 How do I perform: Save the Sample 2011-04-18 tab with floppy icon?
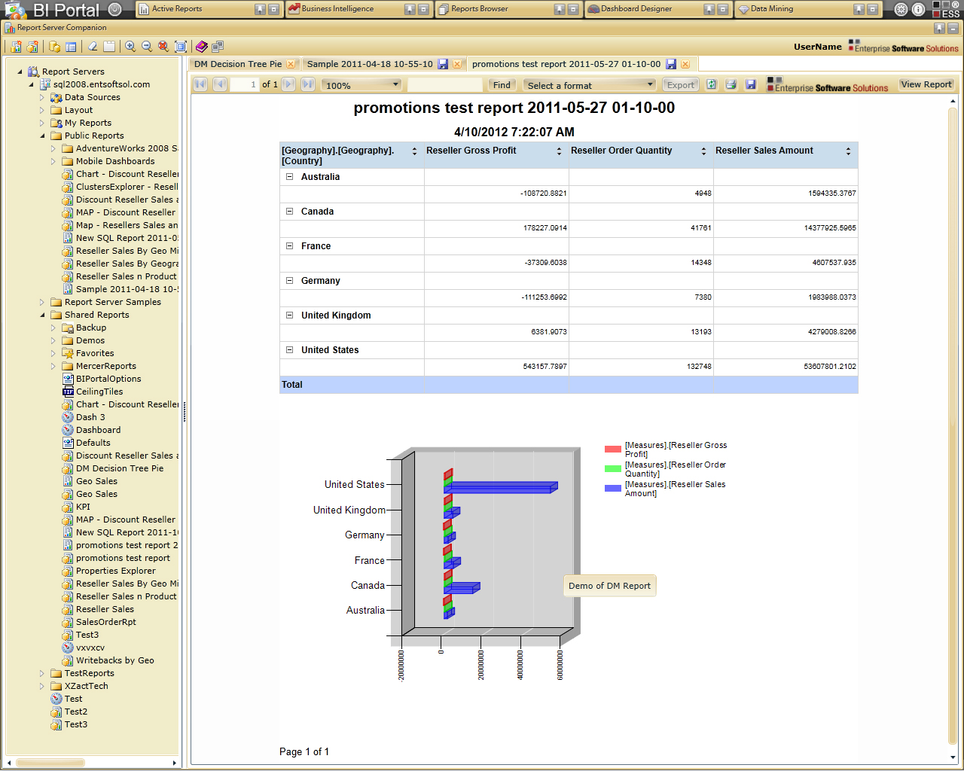tap(443, 64)
